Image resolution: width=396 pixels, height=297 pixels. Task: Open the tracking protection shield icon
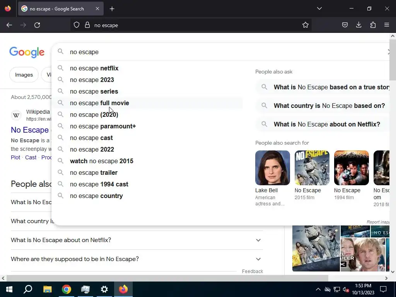[77, 25]
